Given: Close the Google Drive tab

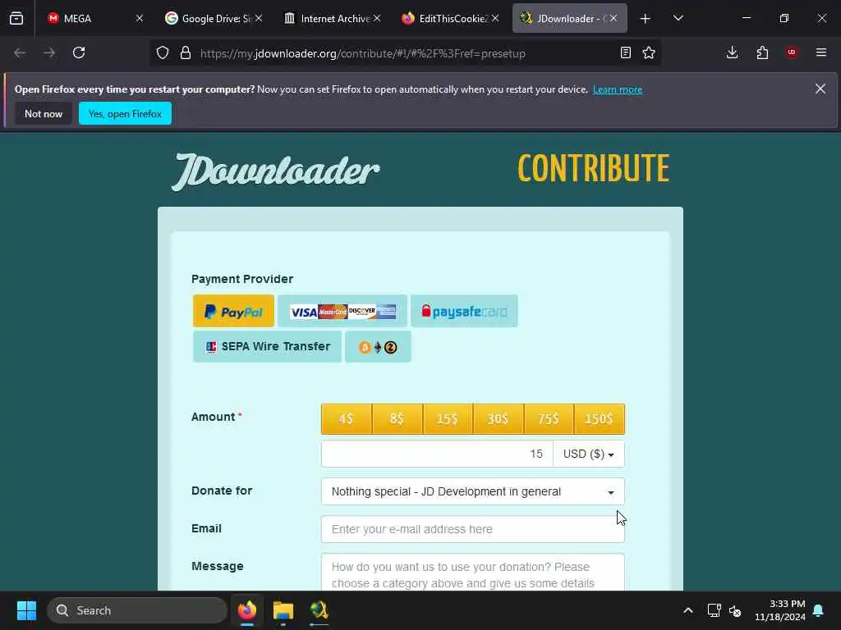Looking at the screenshot, I should click(259, 18).
